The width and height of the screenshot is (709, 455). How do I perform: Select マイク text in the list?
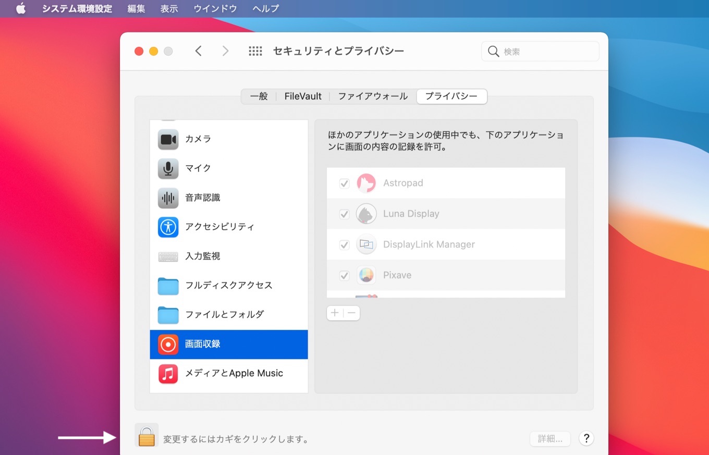(x=198, y=168)
